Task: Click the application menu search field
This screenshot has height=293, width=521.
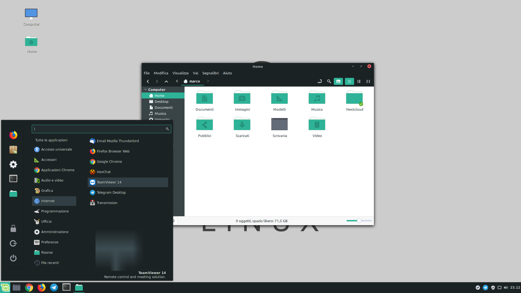Action: tap(99, 129)
